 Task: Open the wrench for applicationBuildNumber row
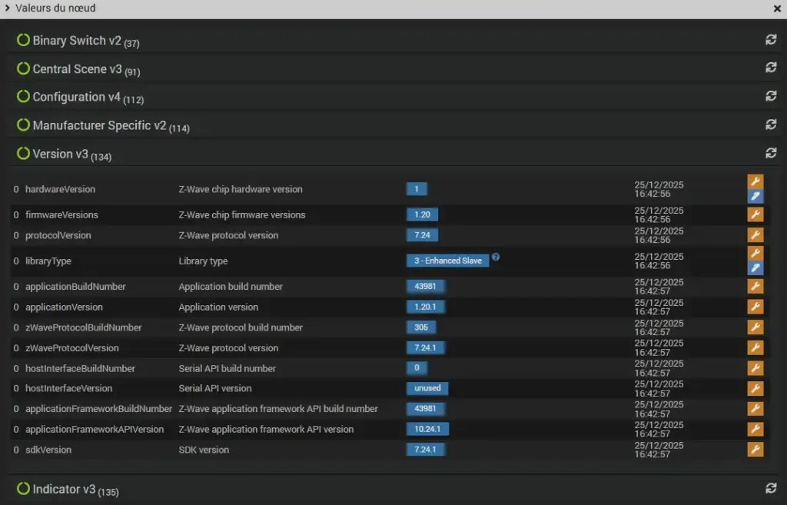coord(755,286)
